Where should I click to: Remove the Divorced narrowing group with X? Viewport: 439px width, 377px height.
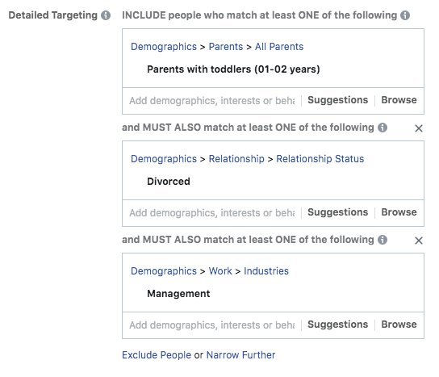(419, 128)
